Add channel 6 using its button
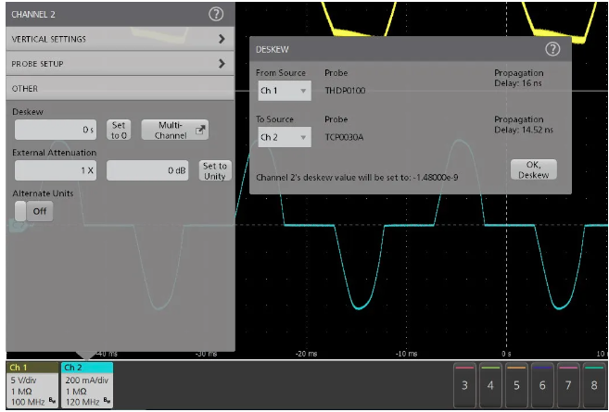This screenshot has height=412, width=609. pos(541,382)
